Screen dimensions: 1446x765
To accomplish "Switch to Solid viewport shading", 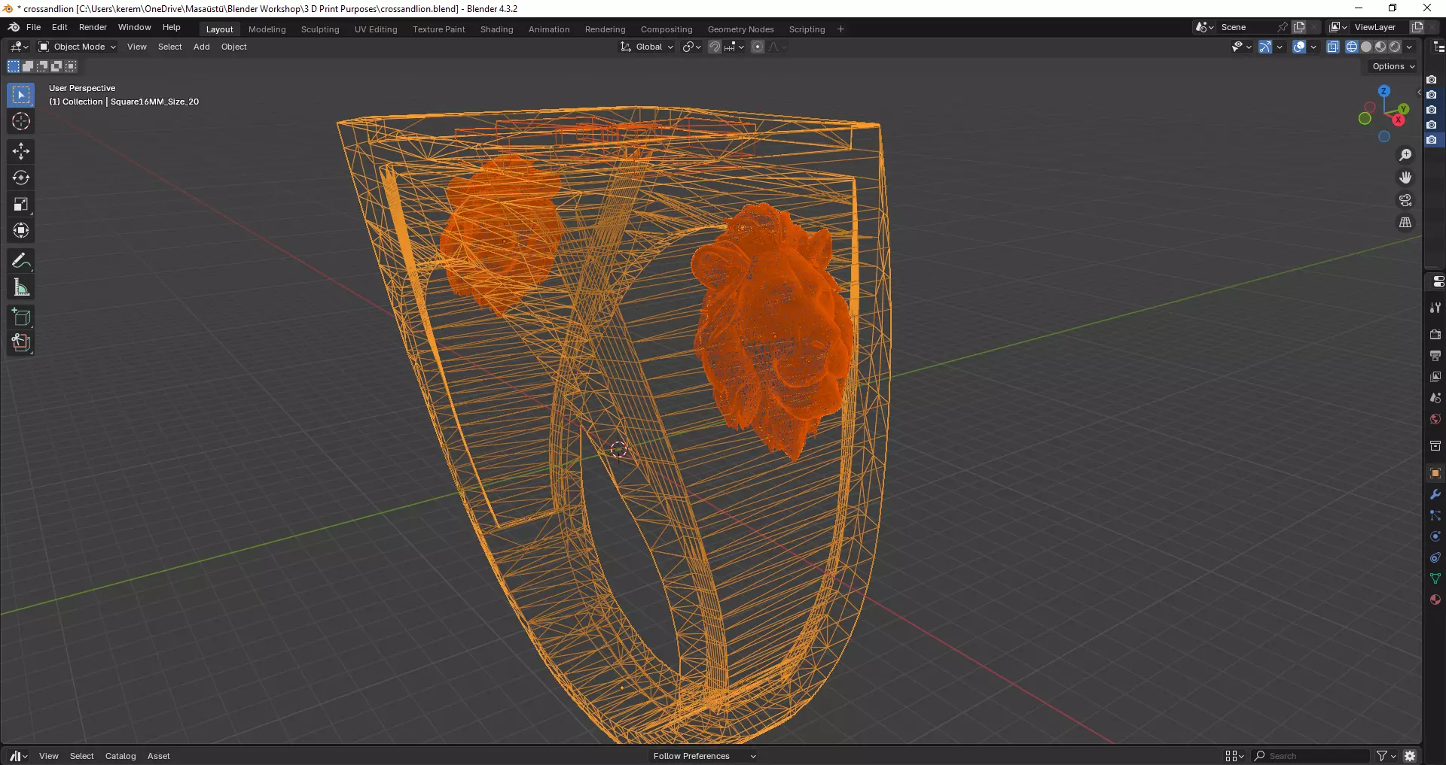I will [1366, 47].
